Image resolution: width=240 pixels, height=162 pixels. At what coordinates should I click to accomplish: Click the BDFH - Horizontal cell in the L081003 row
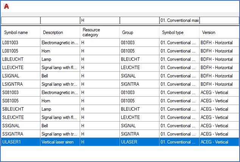tap(219, 43)
